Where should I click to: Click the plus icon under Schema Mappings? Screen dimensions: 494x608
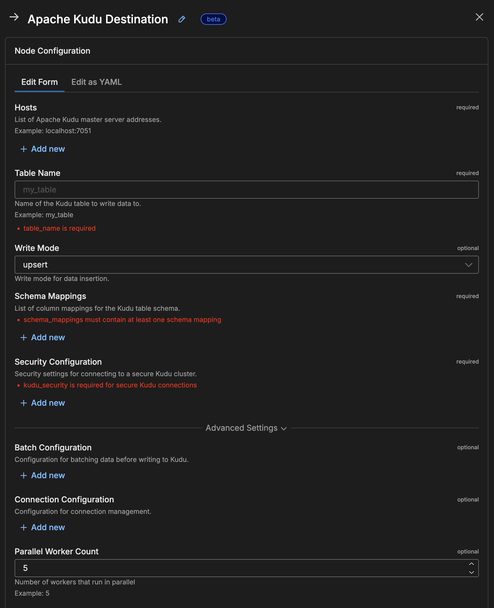[x=24, y=337]
